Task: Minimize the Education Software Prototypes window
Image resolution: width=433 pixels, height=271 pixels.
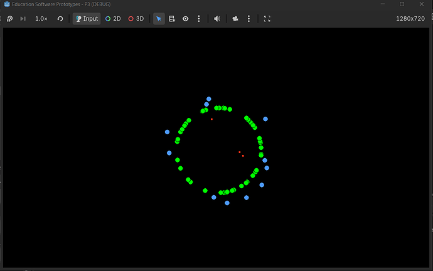Action: coord(383,4)
